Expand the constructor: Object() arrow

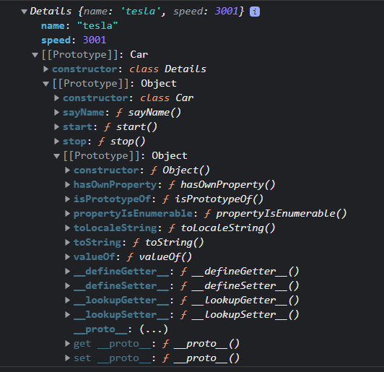pyautogui.click(x=67, y=170)
